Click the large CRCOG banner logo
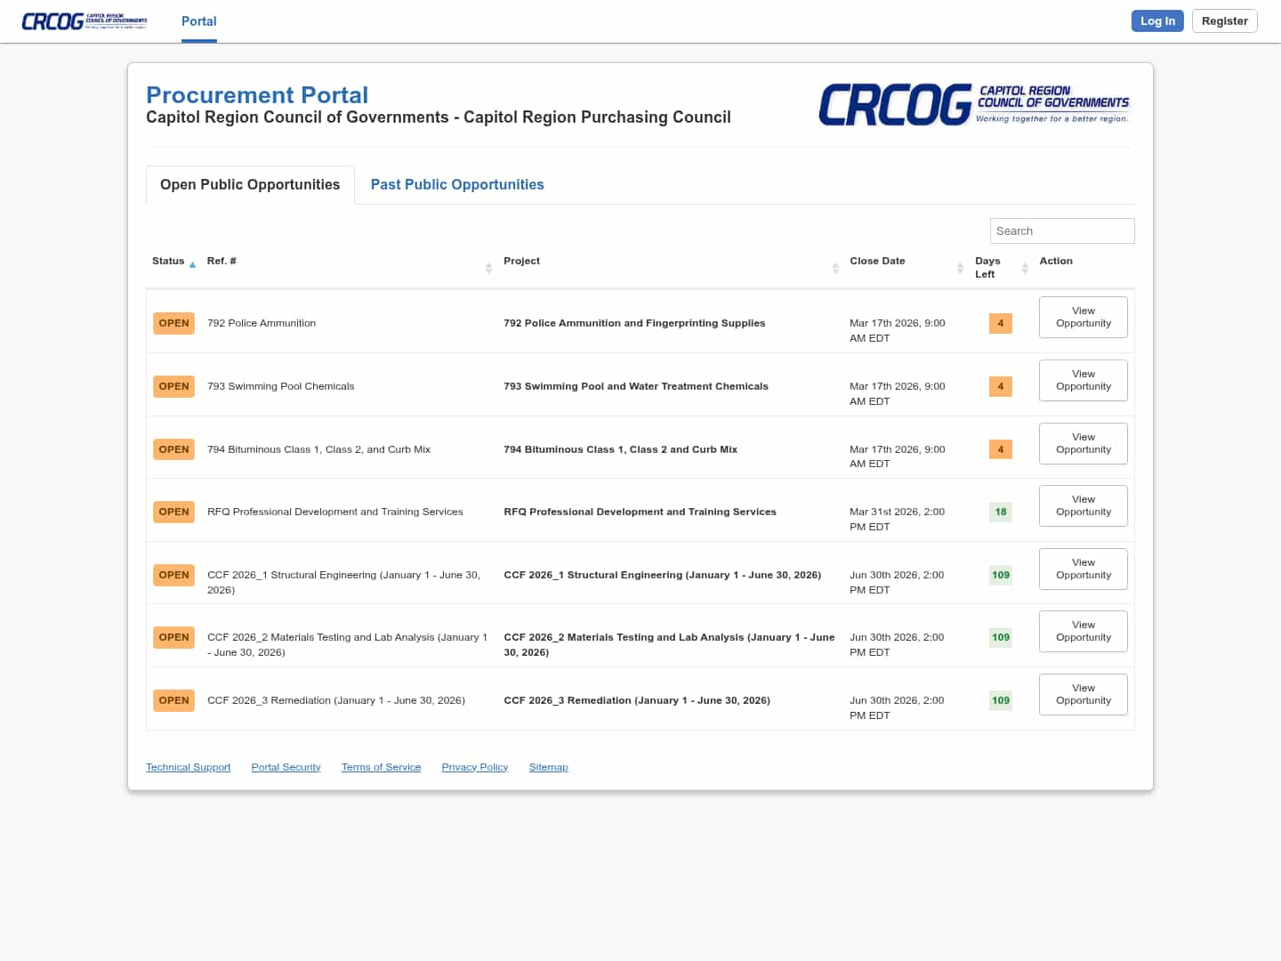Viewport: 1281px width, 961px height. 973,105
